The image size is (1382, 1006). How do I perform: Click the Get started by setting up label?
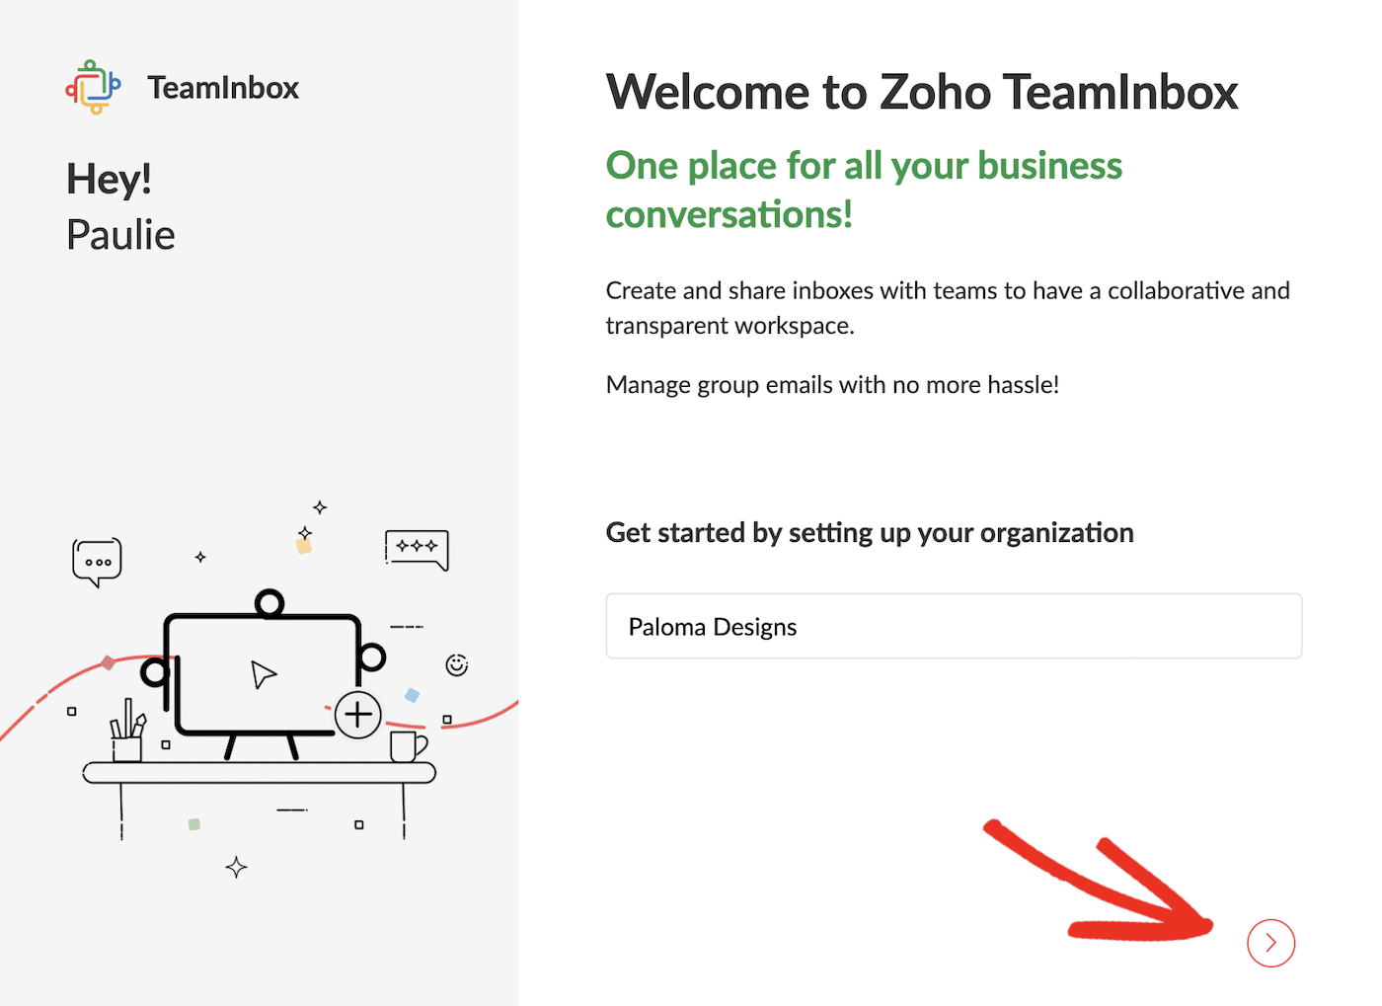click(869, 532)
